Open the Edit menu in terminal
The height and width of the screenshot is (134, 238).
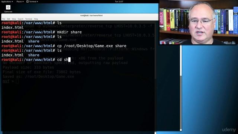pos(9,19)
